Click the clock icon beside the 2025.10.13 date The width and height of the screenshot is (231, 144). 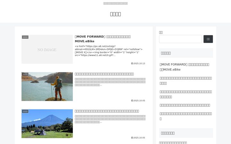[132, 63]
